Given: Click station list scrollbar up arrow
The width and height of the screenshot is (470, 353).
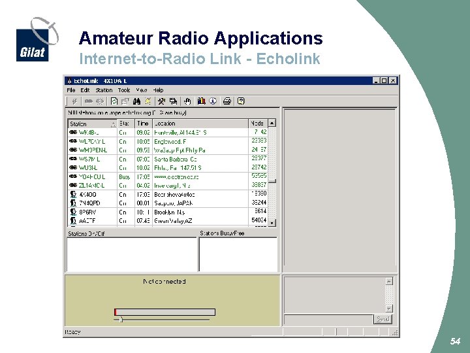Looking at the screenshot, I should tap(272, 123).
